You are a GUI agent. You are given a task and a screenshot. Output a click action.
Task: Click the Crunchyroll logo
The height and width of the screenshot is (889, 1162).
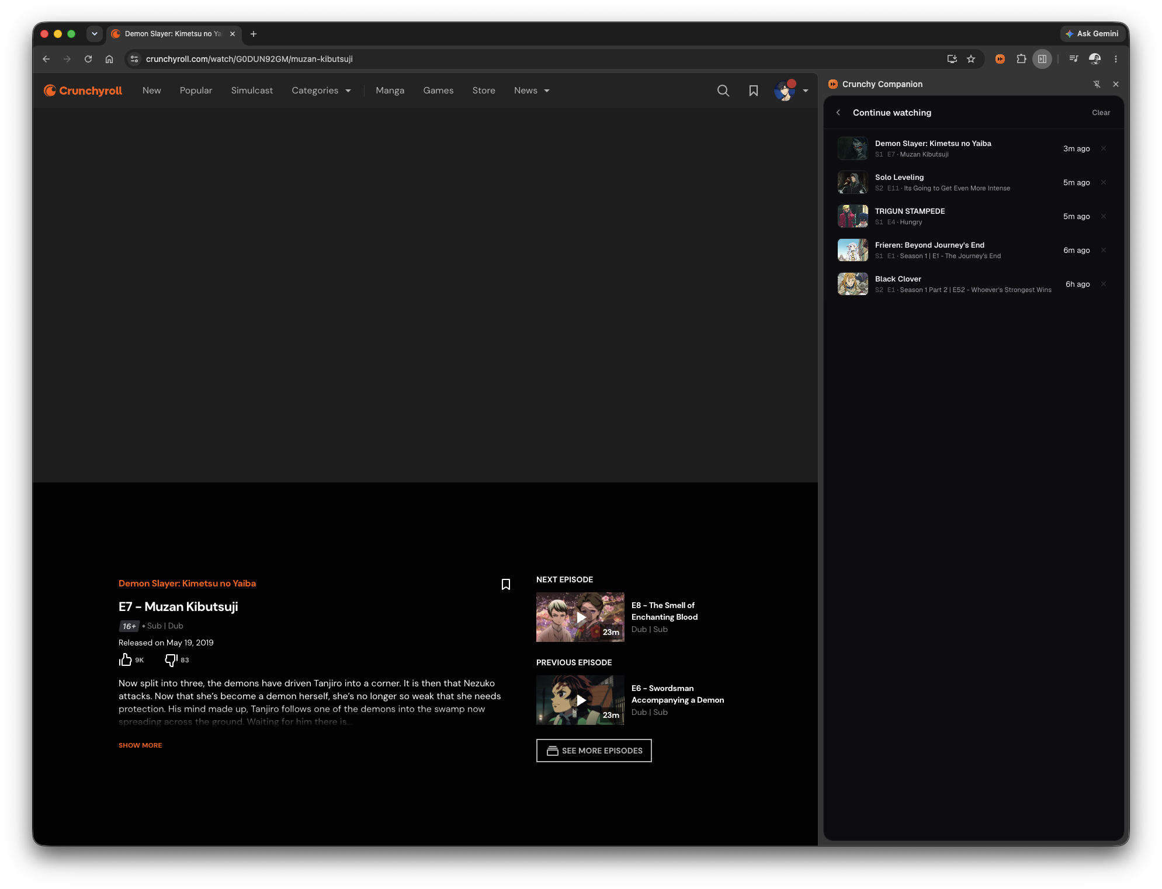(83, 91)
